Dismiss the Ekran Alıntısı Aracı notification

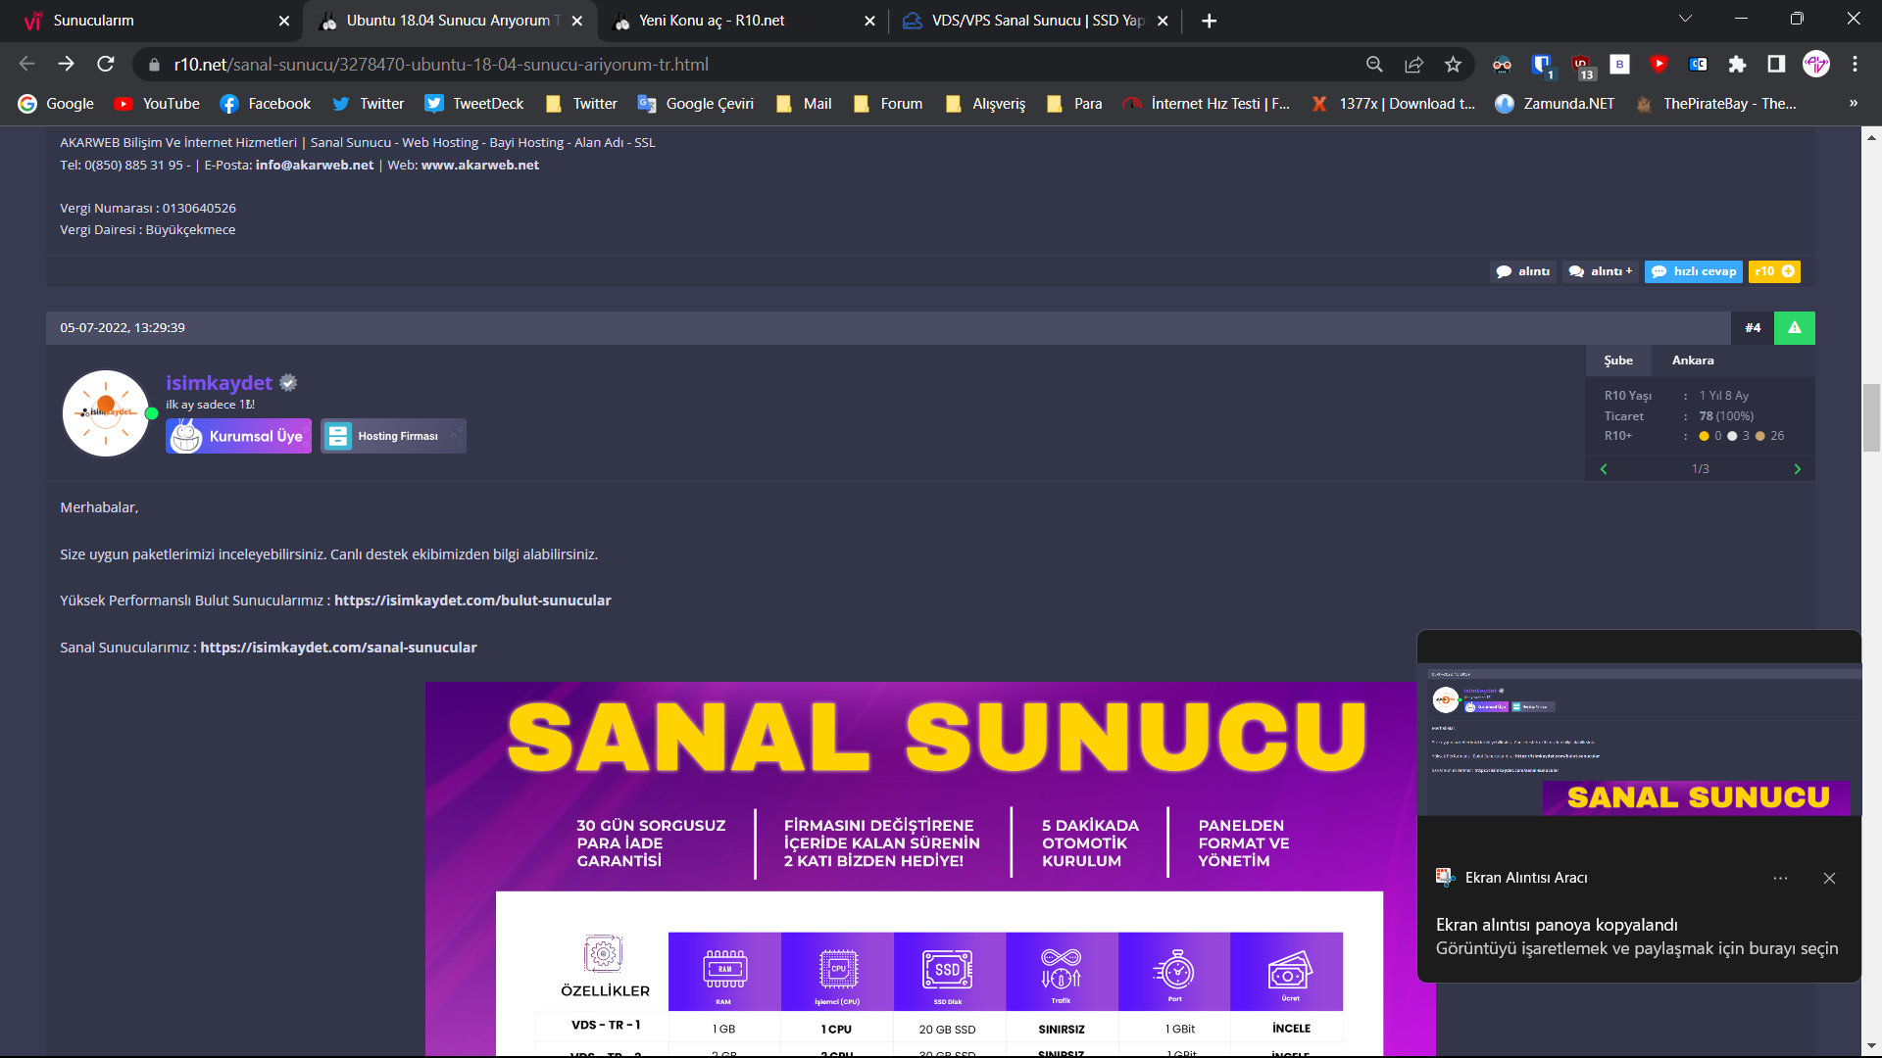(1829, 878)
